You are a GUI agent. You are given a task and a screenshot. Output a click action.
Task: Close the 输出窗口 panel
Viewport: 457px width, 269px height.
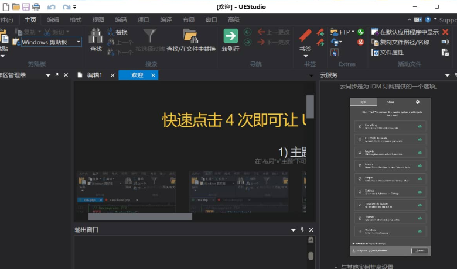pos(311,230)
